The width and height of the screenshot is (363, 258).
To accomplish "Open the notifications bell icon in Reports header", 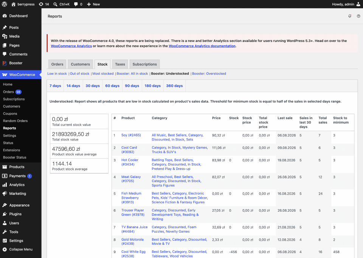I will point(350,16).
